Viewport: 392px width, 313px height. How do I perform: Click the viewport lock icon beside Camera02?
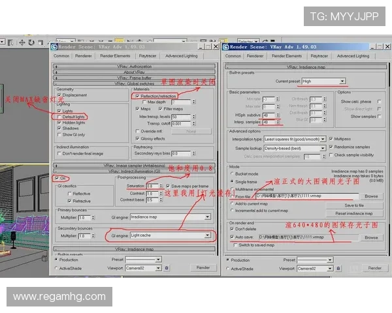click(x=167, y=268)
